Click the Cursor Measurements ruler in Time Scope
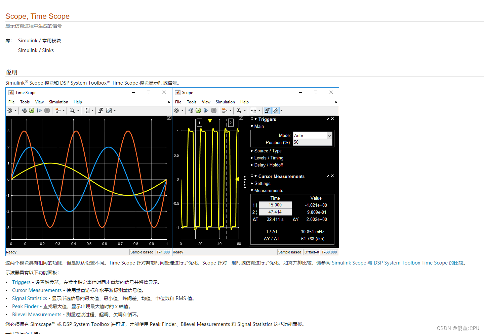 [109, 110]
